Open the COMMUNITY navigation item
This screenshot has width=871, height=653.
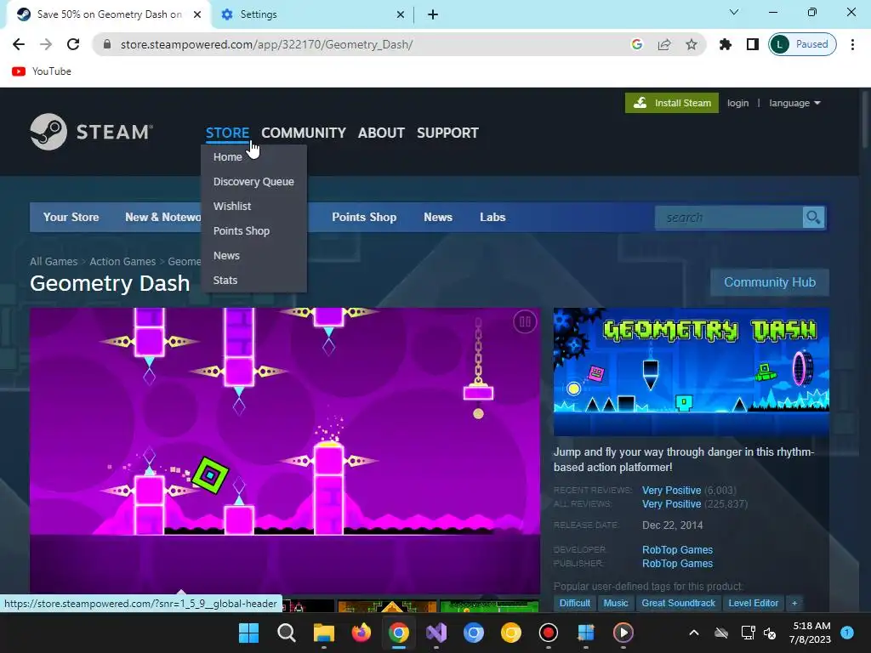pyautogui.click(x=304, y=133)
